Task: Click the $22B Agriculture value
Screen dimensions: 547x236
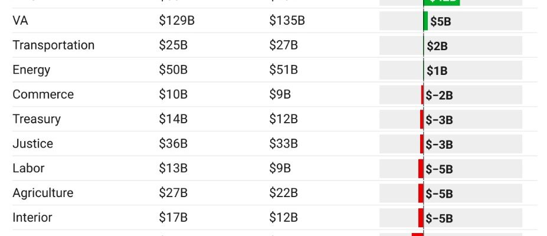Action: pos(283,193)
